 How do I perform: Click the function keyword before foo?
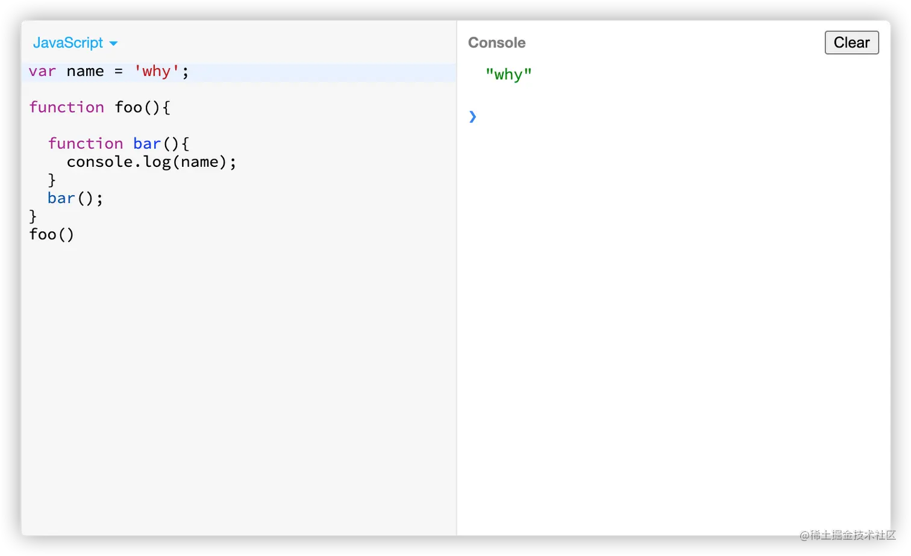coord(66,107)
